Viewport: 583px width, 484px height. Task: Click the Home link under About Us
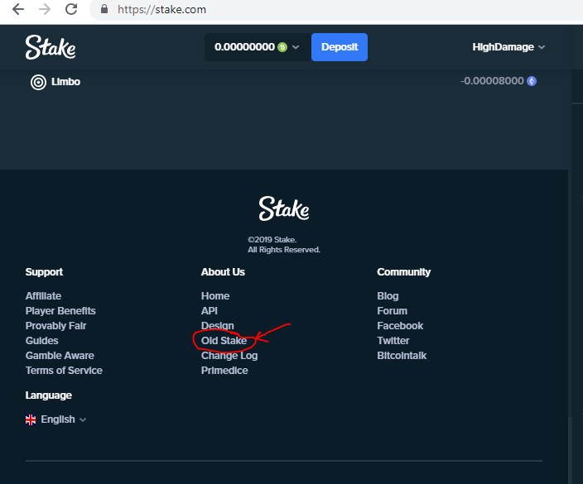[x=215, y=296]
